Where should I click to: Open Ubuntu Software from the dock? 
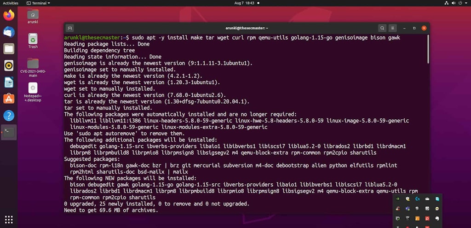9,99
